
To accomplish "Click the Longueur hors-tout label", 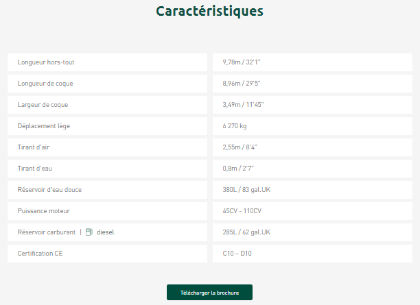I will 46,62.
